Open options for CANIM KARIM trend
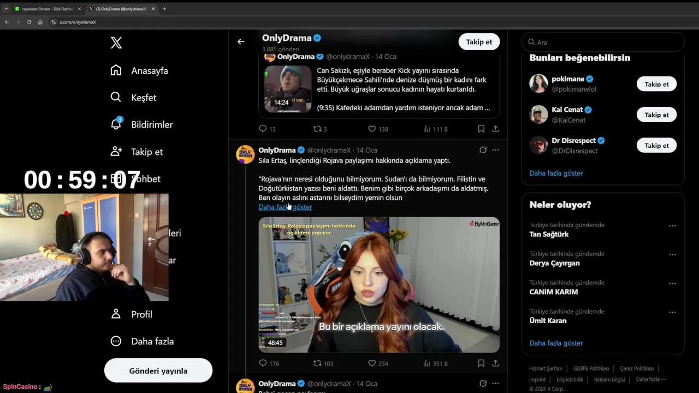 pos(672,283)
